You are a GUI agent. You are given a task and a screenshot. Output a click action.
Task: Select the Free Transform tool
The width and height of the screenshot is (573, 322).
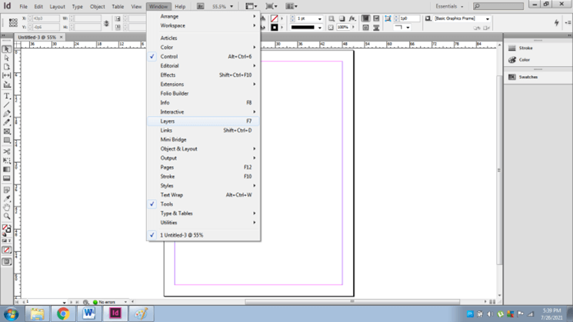(7, 161)
